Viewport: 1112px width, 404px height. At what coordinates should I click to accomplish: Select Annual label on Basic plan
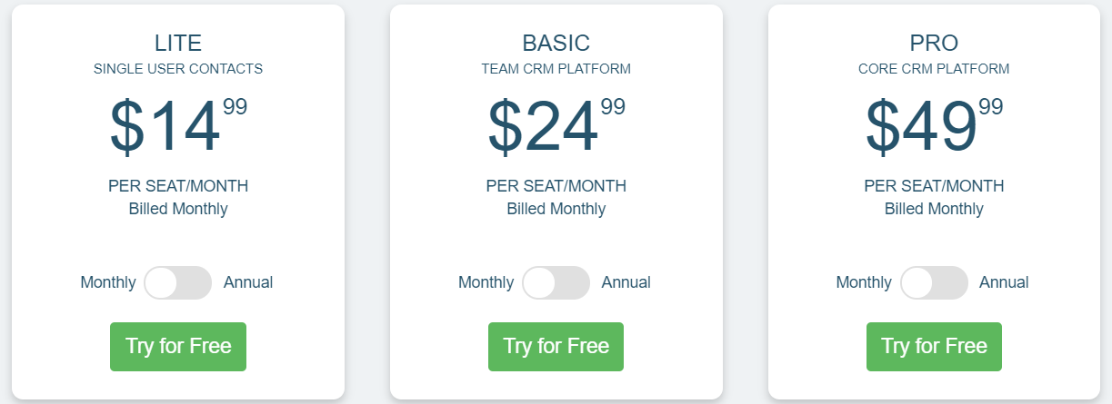coord(626,282)
